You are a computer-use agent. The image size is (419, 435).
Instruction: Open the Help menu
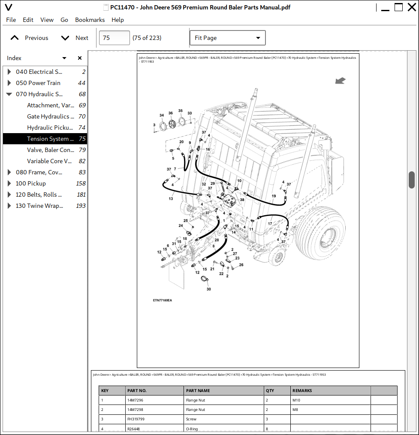point(118,20)
